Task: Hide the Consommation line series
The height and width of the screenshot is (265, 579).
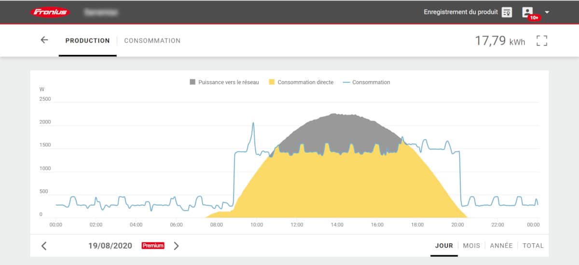Action: pos(366,82)
